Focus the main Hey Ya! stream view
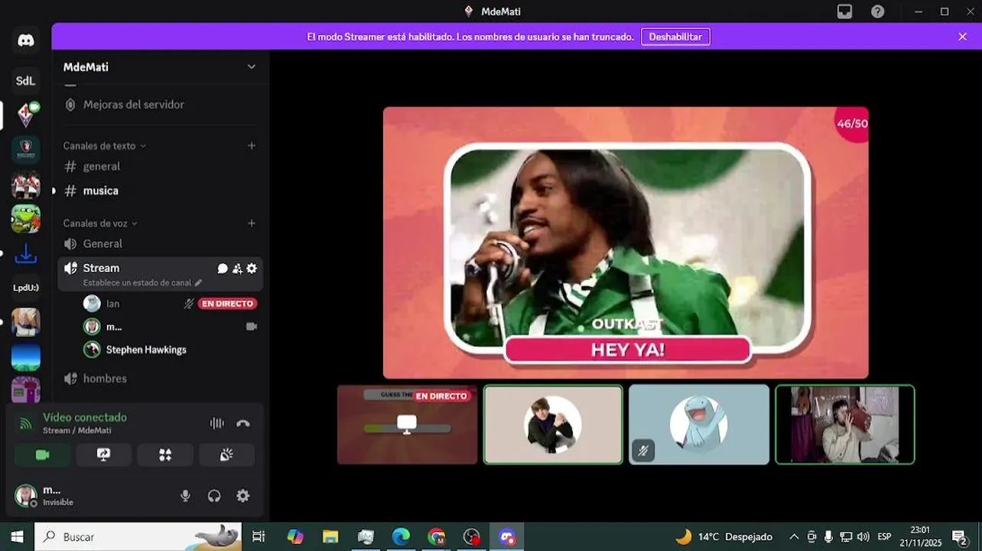Image resolution: width=982 pixels, height=551 pixels. click(x=626, y=243)
